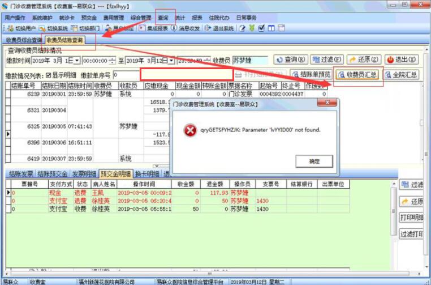Click the 结账单号 column header
Image resolution: width=431 pixels, height=285 pixels.
(25, 86)
